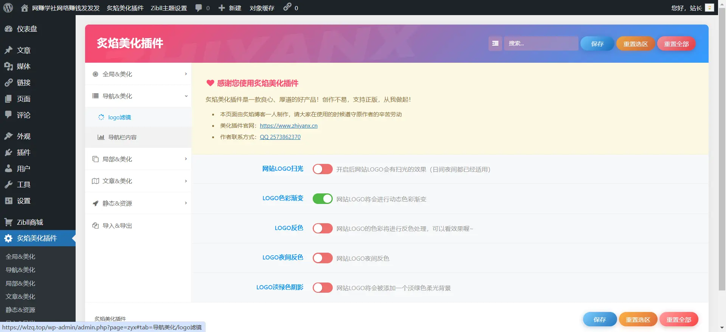Image resolution: width=726 pixels, height=332 pixels.
Task: Click the copy icon of 局部&美化
Action: click(x=95, y=159)
